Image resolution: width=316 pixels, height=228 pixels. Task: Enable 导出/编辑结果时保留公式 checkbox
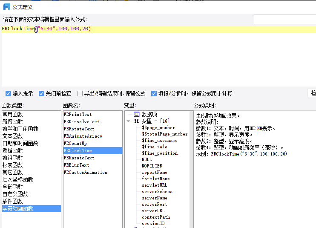80,93
